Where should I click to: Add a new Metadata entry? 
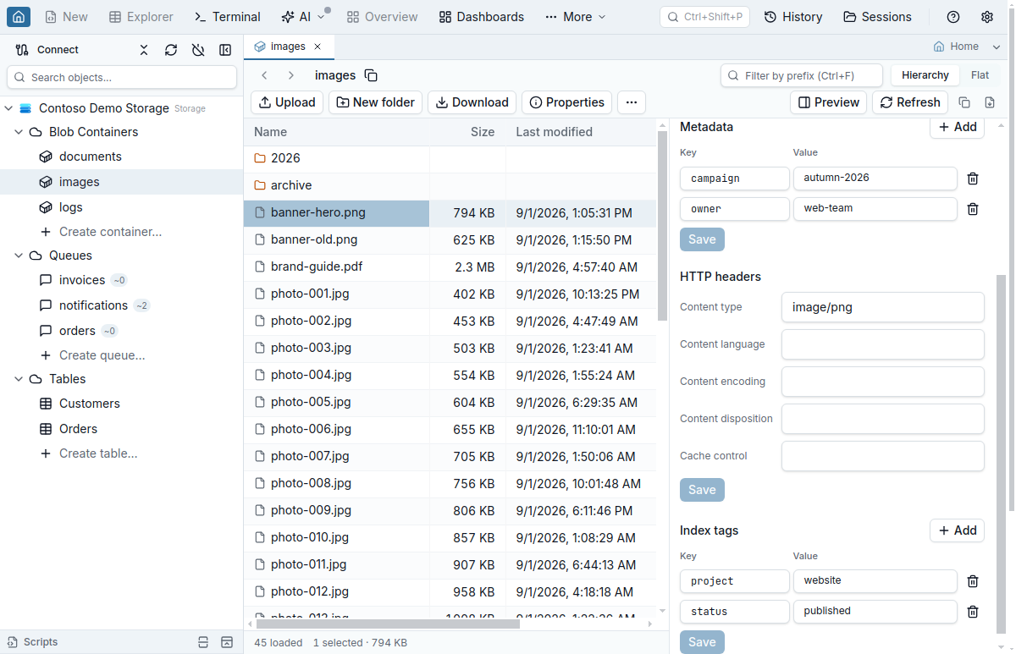[957, 127]
